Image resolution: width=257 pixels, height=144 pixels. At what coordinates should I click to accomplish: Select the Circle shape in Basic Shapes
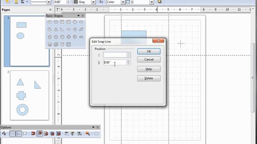click(x=75, y=22)
